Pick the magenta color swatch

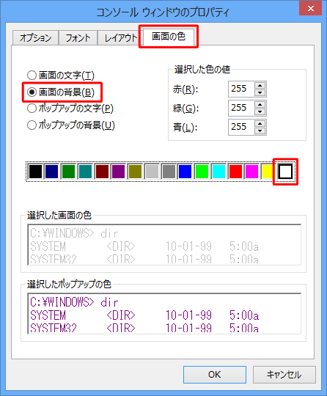(251, 172)
